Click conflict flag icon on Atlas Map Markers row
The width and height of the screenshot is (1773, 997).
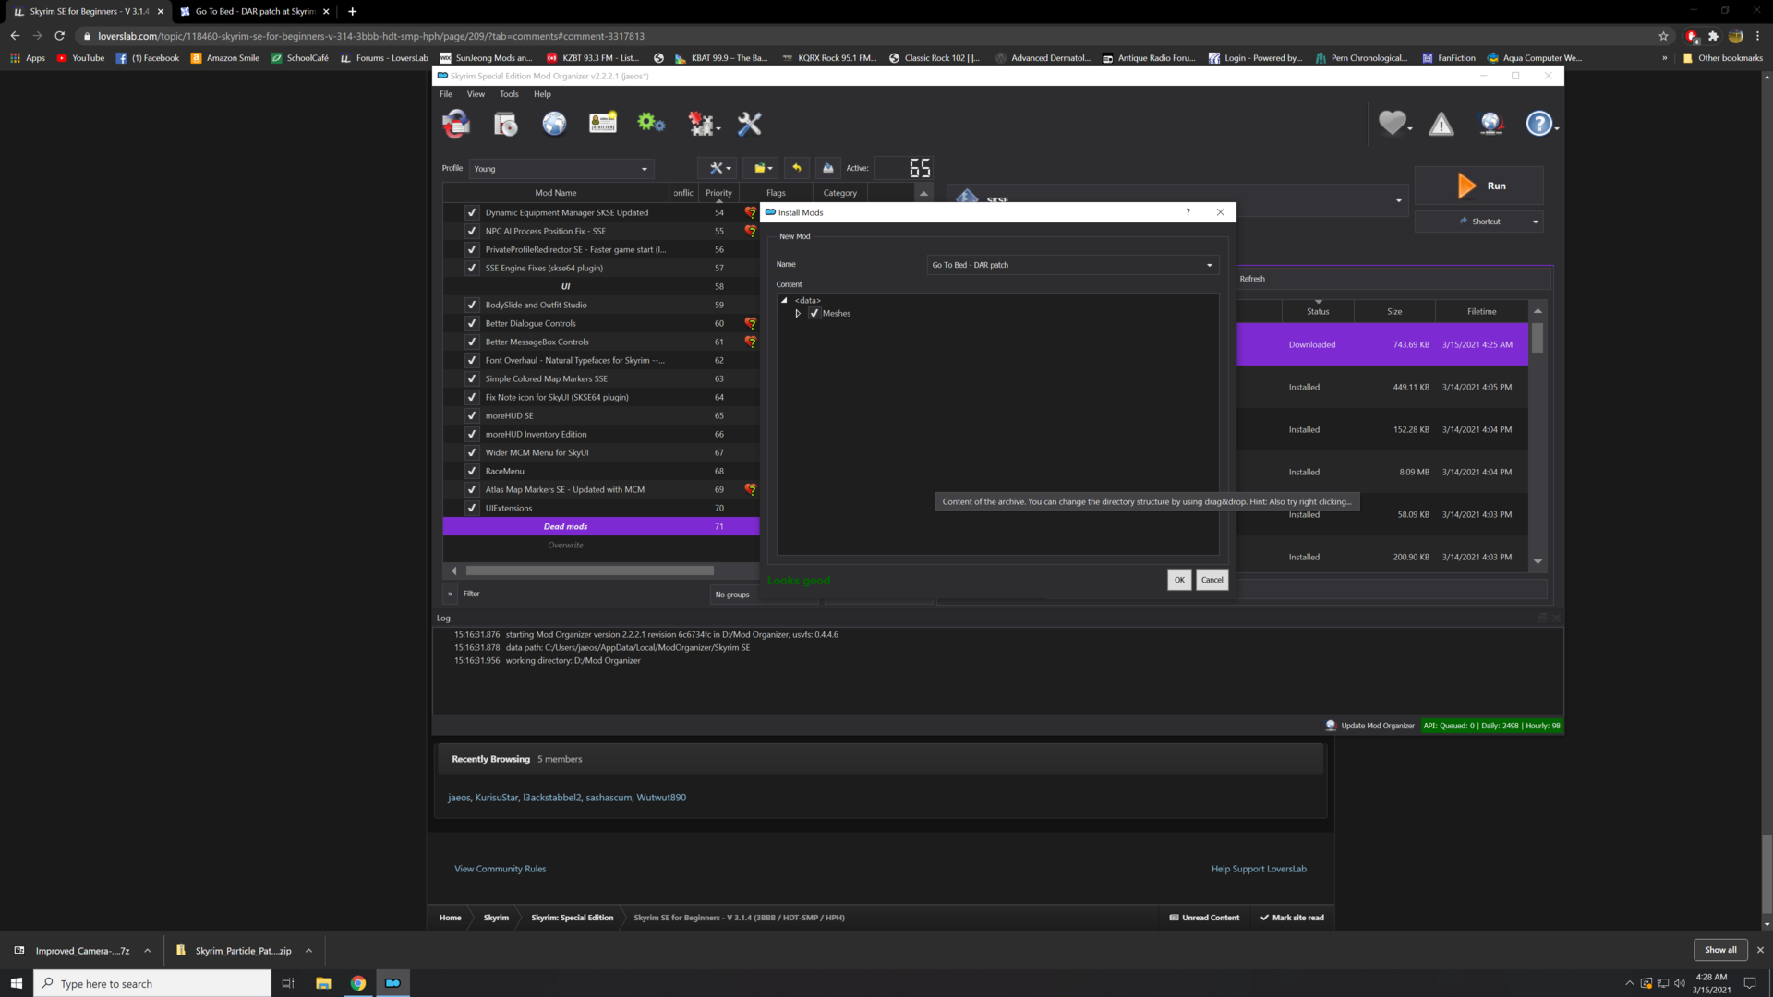pos(751,489)
